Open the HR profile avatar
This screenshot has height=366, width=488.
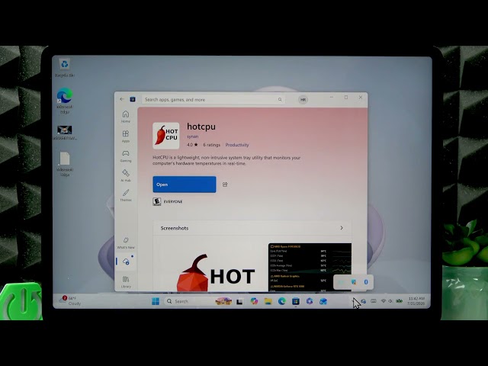[303, 100]
